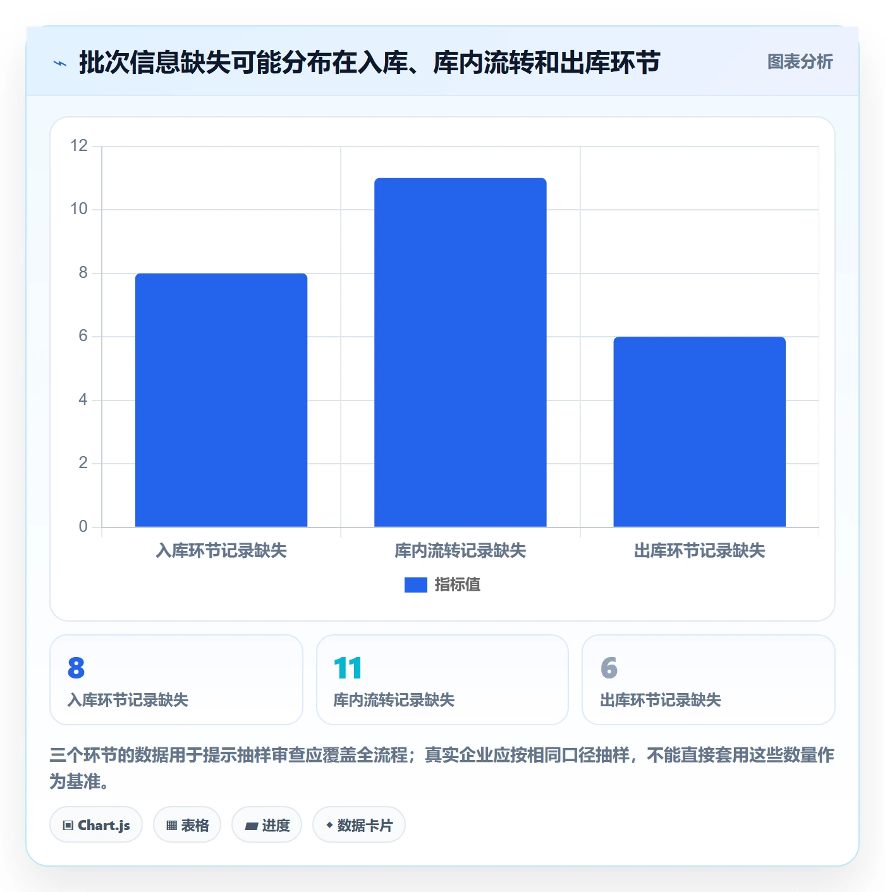This screenshot has height=892, width=885.
Task: Click the bar for 库内流转记录缺失
Action: tap(460, 353)
